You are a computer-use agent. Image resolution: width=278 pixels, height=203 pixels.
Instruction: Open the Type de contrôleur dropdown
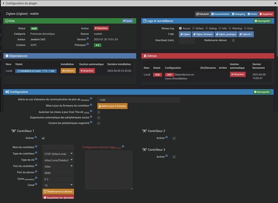pos(58,154)
